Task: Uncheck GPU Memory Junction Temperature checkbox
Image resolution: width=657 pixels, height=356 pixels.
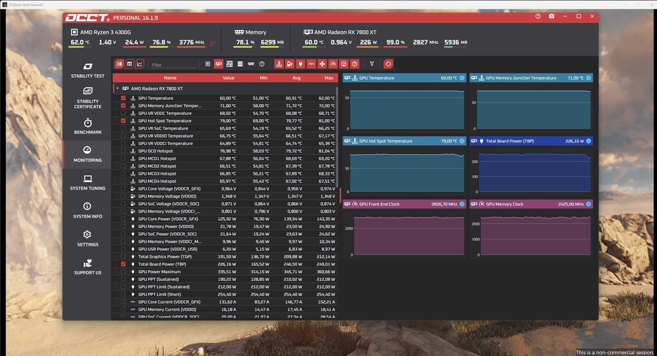Action: [x=124, y=106]
